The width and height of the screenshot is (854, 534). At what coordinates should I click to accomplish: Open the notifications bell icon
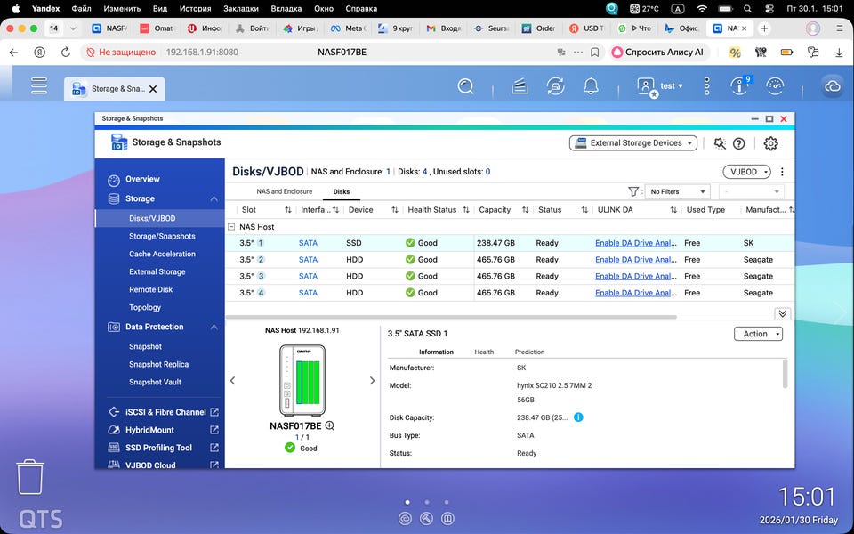point(591,86)
